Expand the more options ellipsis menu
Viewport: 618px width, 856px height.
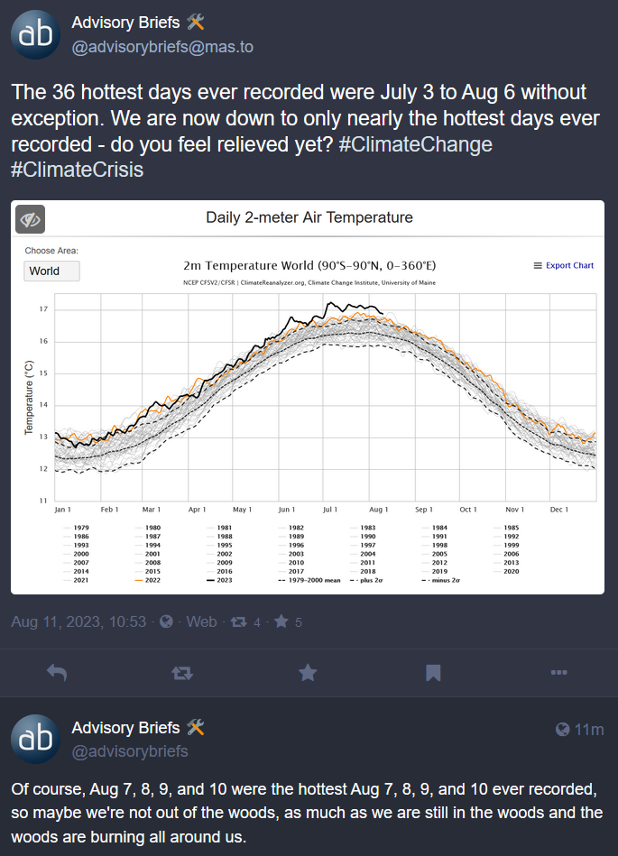pos(558,672)
